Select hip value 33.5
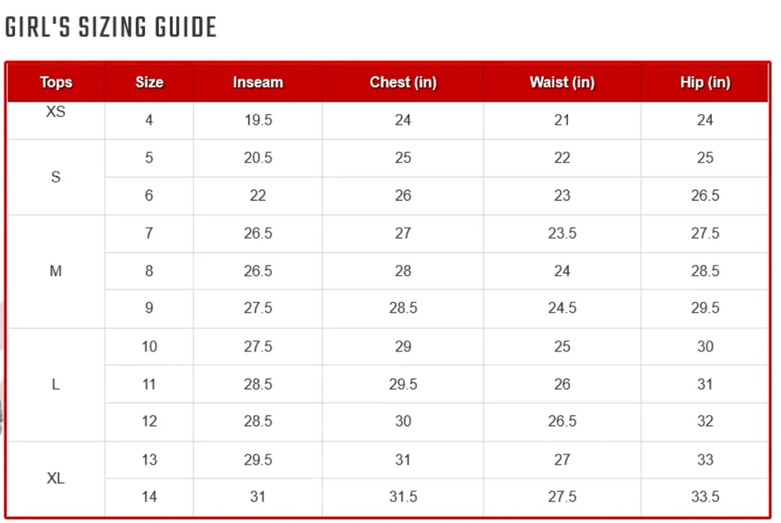The image size is (781, 523). (x=705, y=497)
